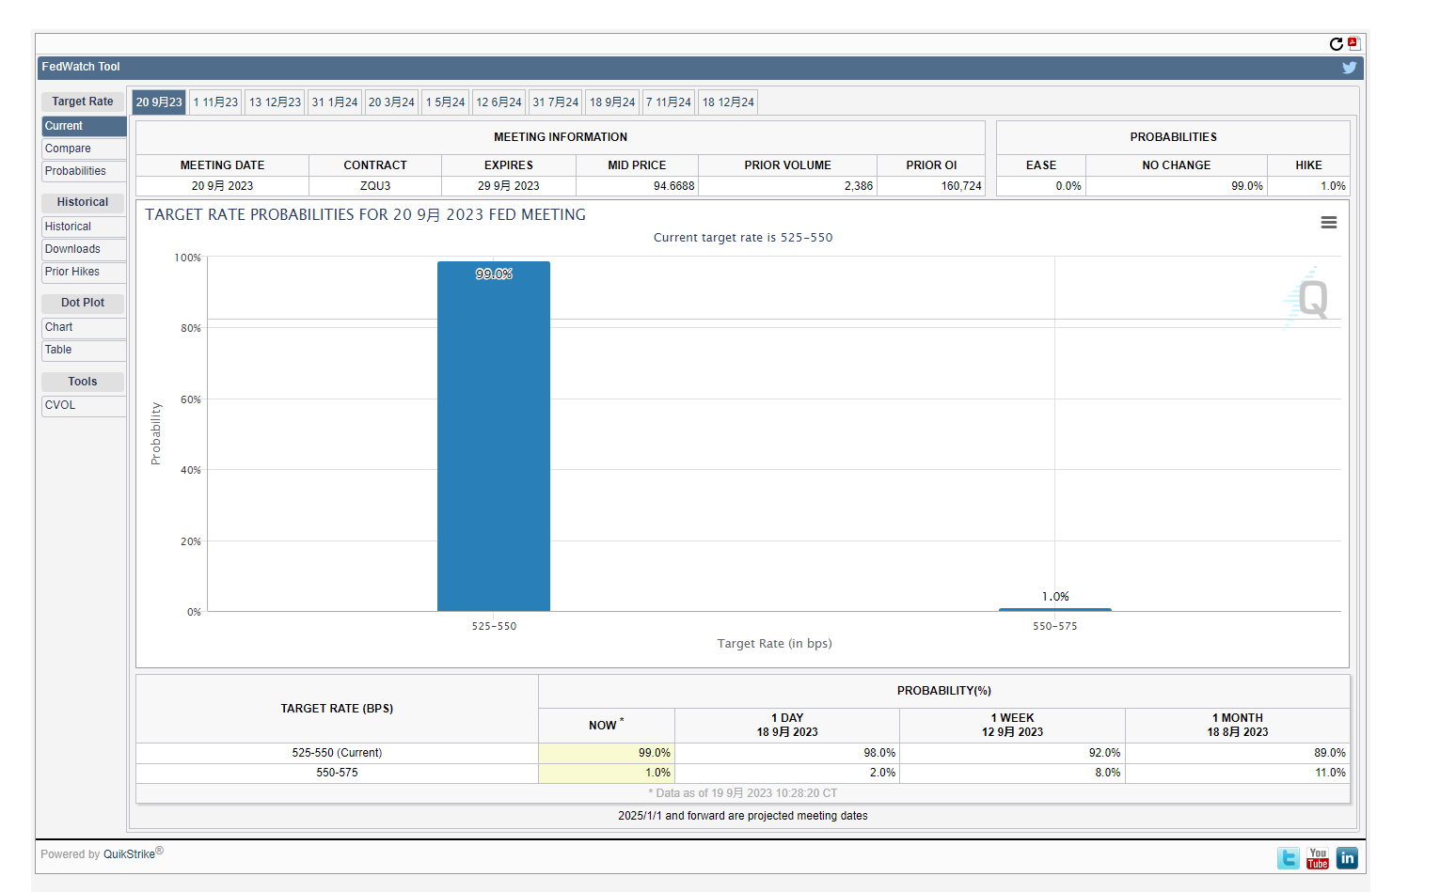Switch to the 7 11月24 meeting tab

click(x=669, y=102)
